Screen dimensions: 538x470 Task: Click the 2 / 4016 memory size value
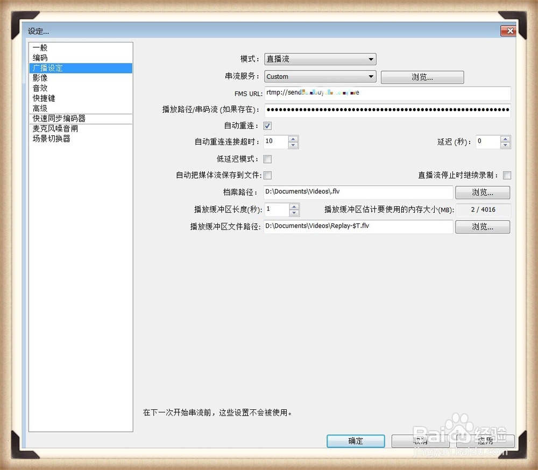point(483,209)
